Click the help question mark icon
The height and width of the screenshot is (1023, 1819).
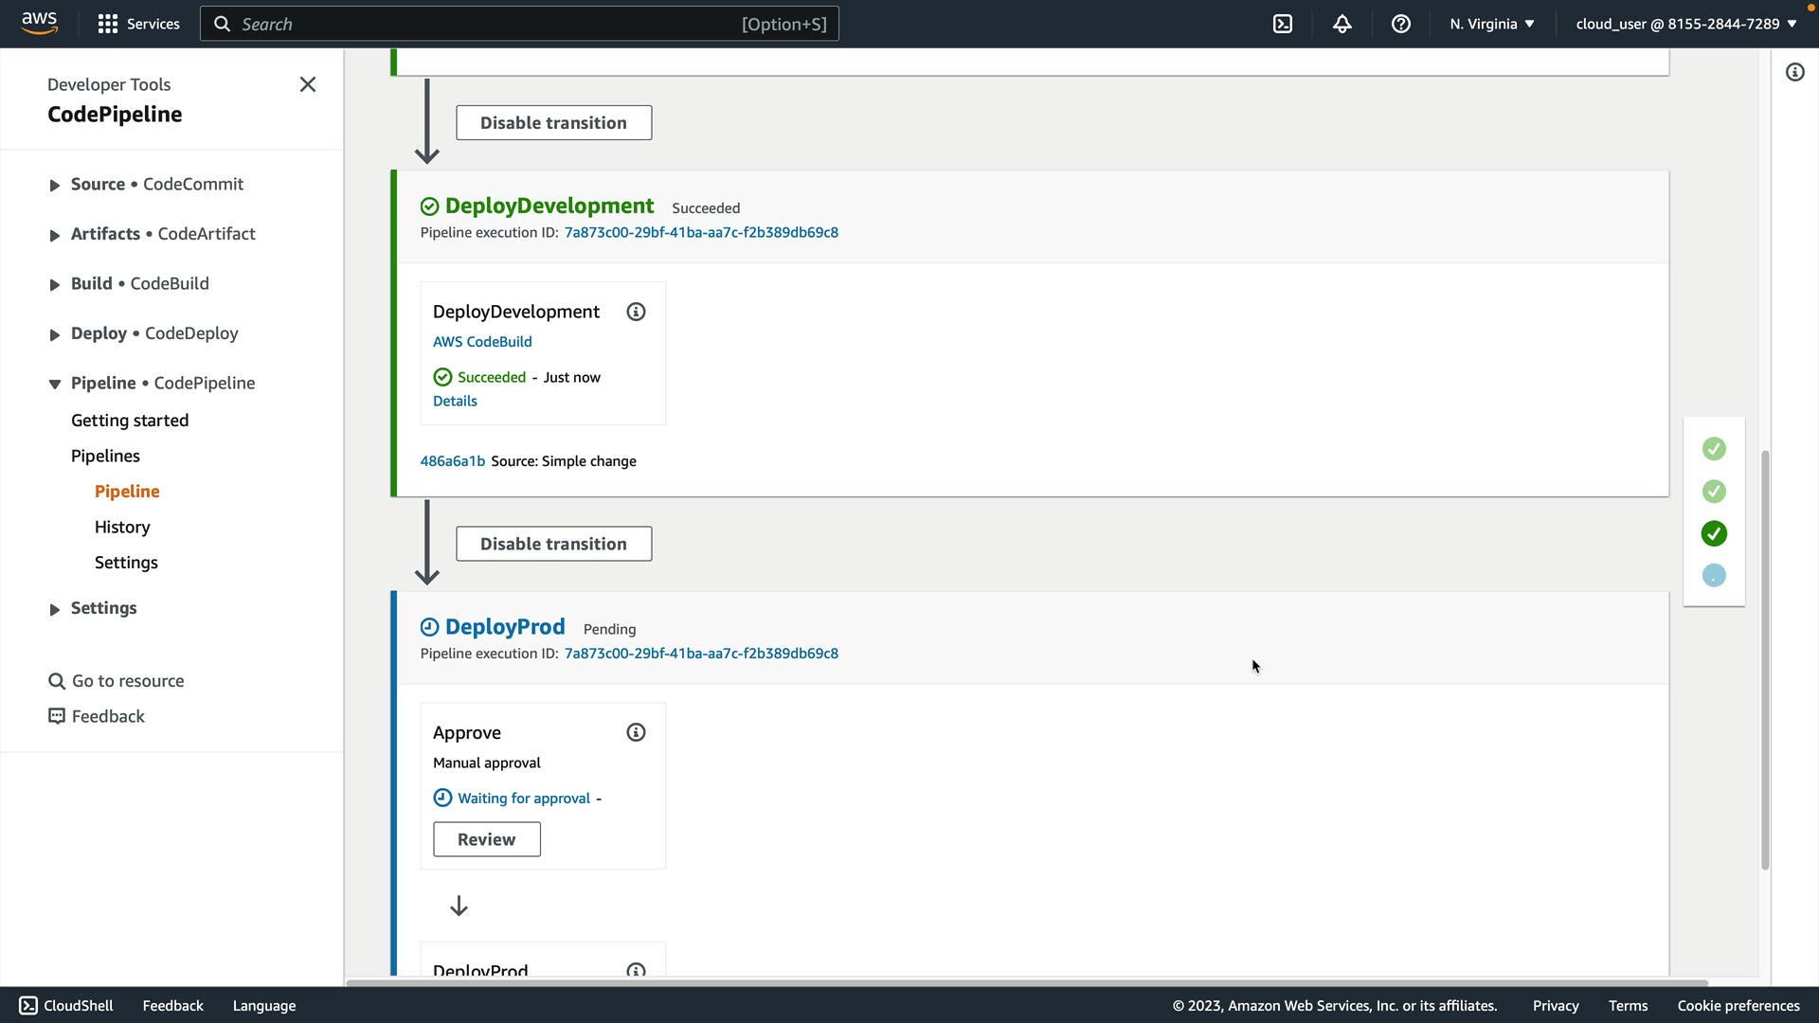pos(1400,24)
